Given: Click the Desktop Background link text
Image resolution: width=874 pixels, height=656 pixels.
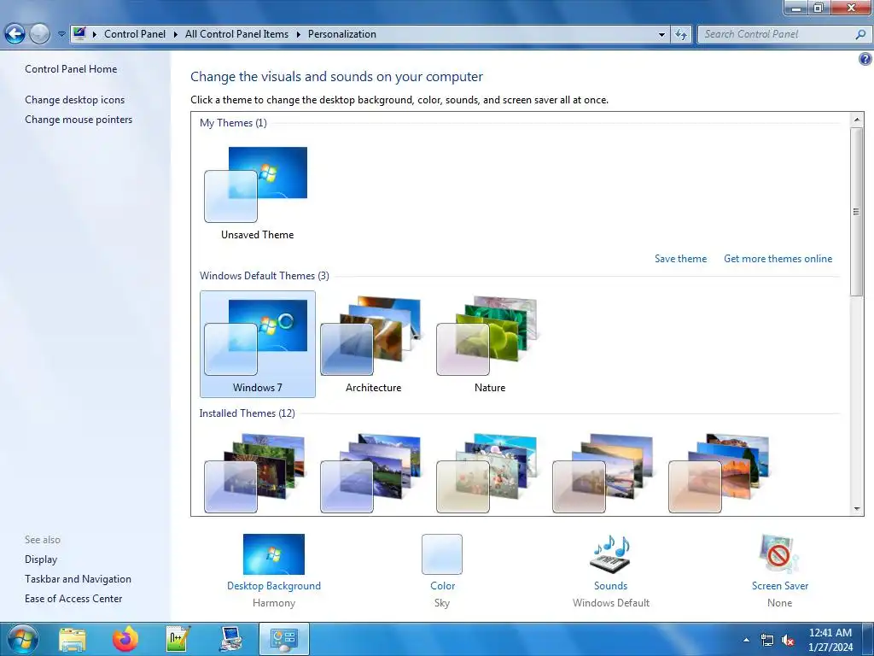Looking at the screenshot, I should [274, 586].
